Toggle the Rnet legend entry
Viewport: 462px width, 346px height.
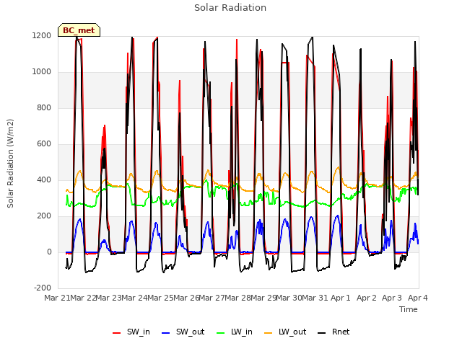tap(334, 332)
